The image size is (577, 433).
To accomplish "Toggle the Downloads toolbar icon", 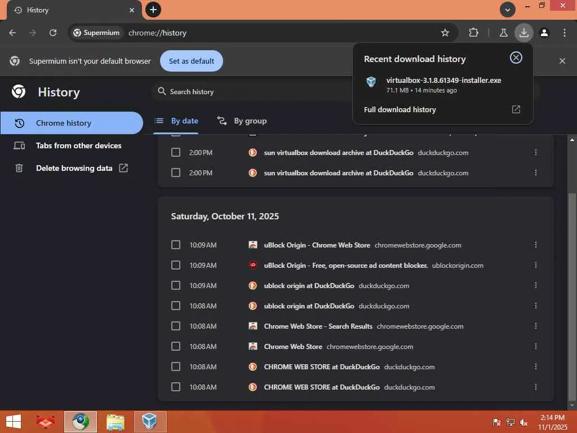I will point(523,33).
